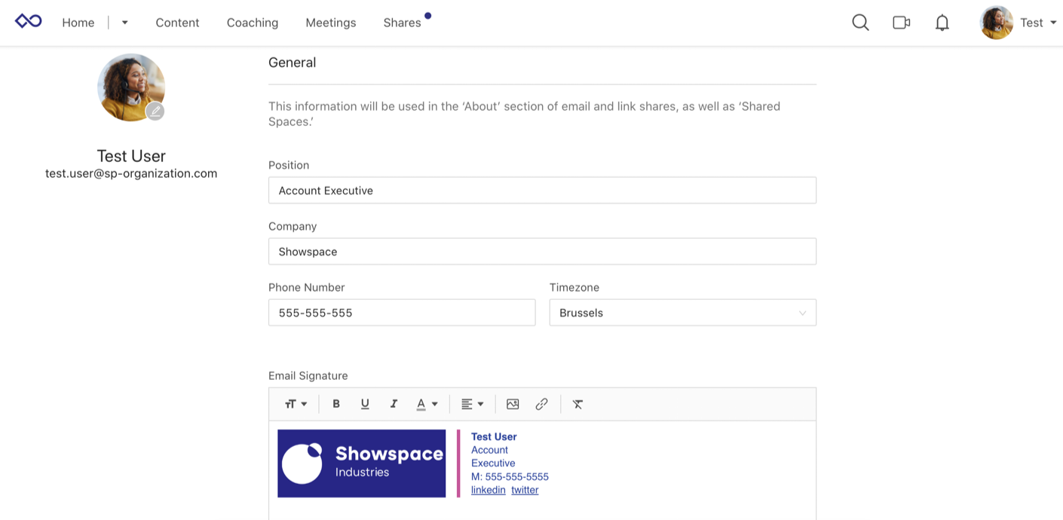Click the infinity logo icon
Viewport: 1063px width, 520px height.
click(29, 22)
